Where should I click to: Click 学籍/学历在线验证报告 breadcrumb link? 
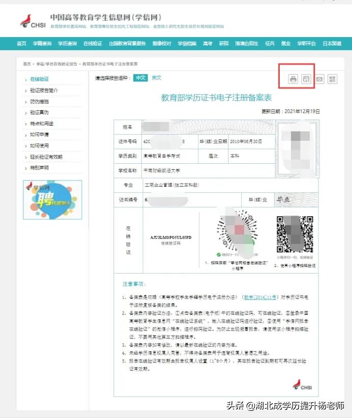click(x=56, y=64)
